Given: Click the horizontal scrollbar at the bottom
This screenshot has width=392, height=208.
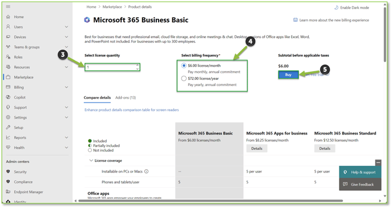Looking at the screenshot, I should pos(211,201).
